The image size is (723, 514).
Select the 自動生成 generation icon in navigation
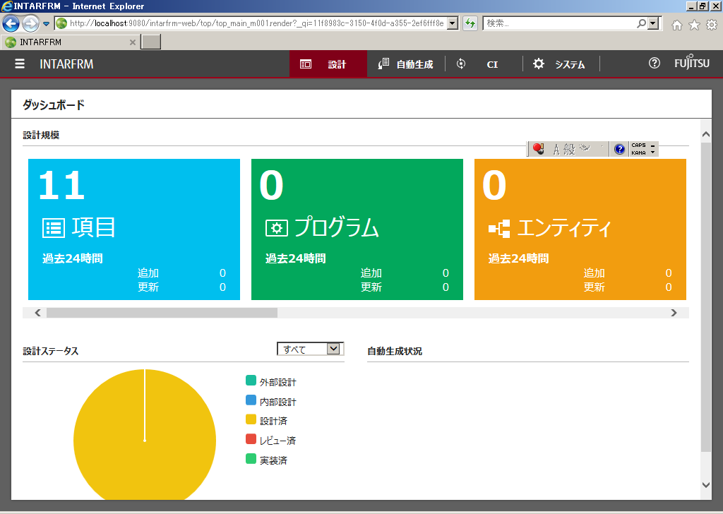(382, 64)
